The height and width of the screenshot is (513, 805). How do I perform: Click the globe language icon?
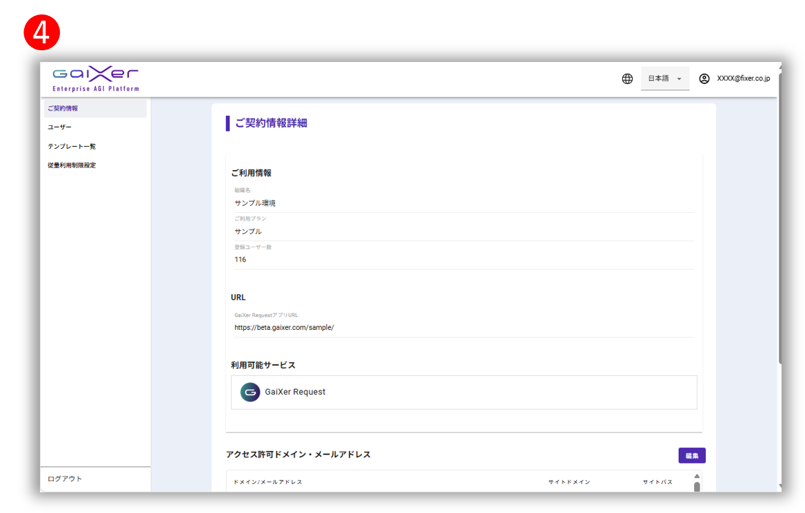point(627,79)
